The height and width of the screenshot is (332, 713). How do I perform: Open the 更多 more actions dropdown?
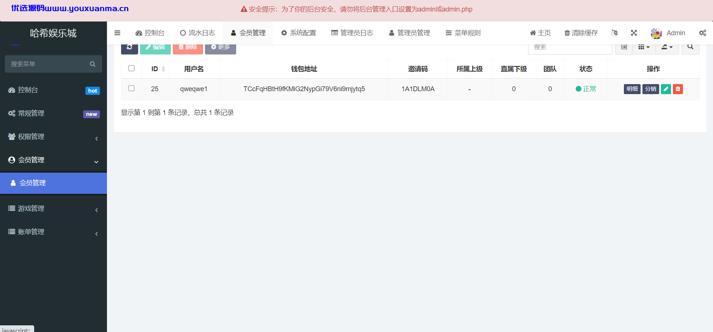[221, 49]
